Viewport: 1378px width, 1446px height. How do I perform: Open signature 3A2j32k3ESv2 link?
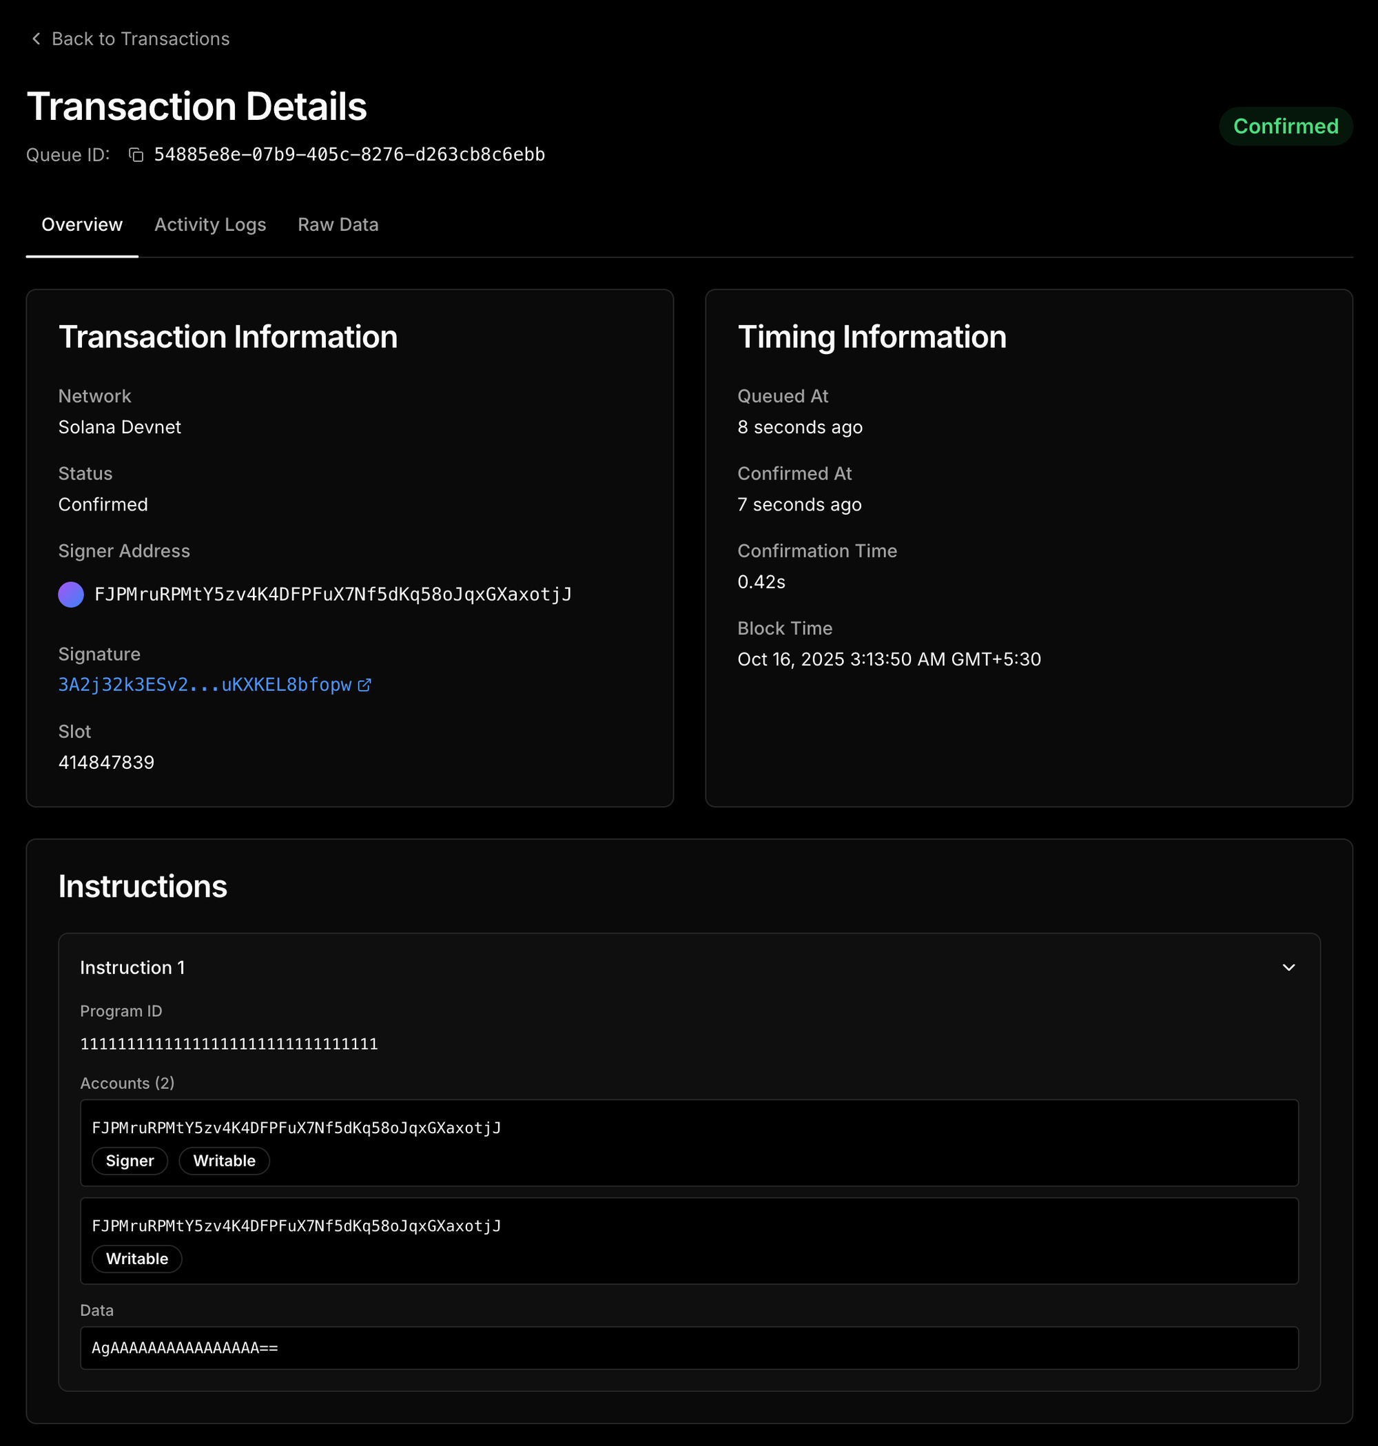coord(205,685)
